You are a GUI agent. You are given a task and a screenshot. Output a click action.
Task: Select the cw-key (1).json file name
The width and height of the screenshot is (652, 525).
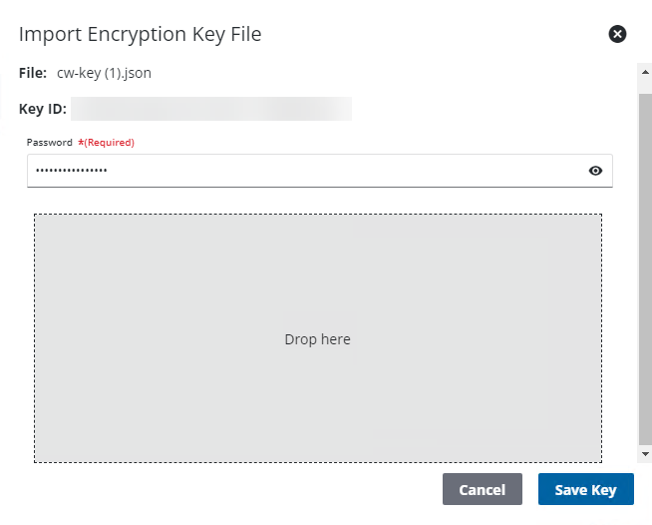pyautogui.click(x=104, y=73)
